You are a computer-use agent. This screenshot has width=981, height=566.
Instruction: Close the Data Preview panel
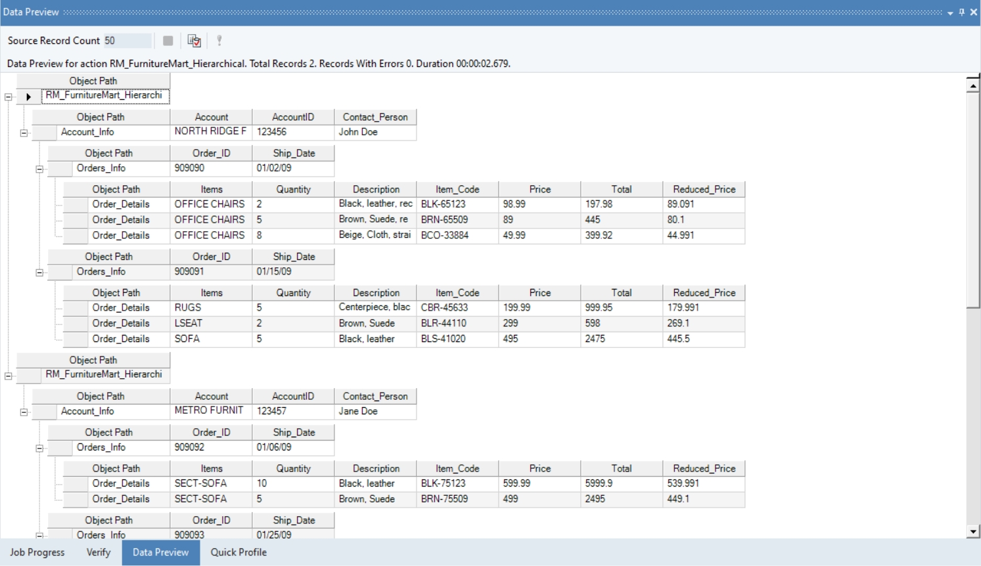point(974,12)
